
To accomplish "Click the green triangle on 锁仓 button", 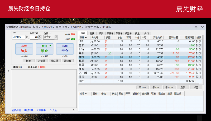I will pos(50,46).
